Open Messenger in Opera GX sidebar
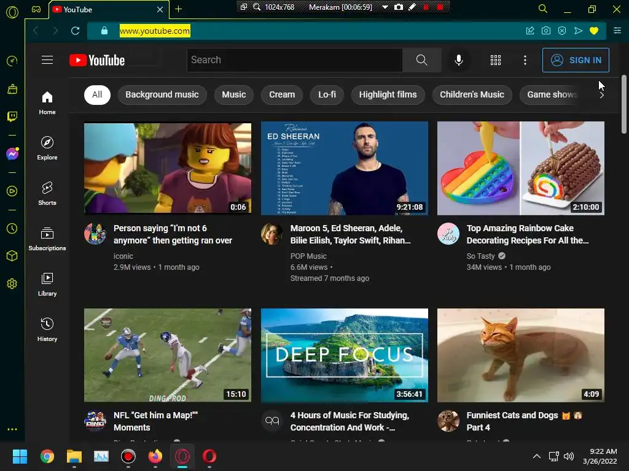This screenshot has width=629, height=471. [x=12, y=154]
